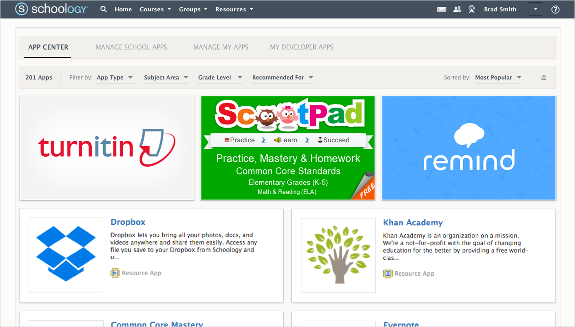Image resolution: width=575 pixels, height=327 pixels.
Task: Change sorting via Most Popular dropdown
Action: click(498, 78)
